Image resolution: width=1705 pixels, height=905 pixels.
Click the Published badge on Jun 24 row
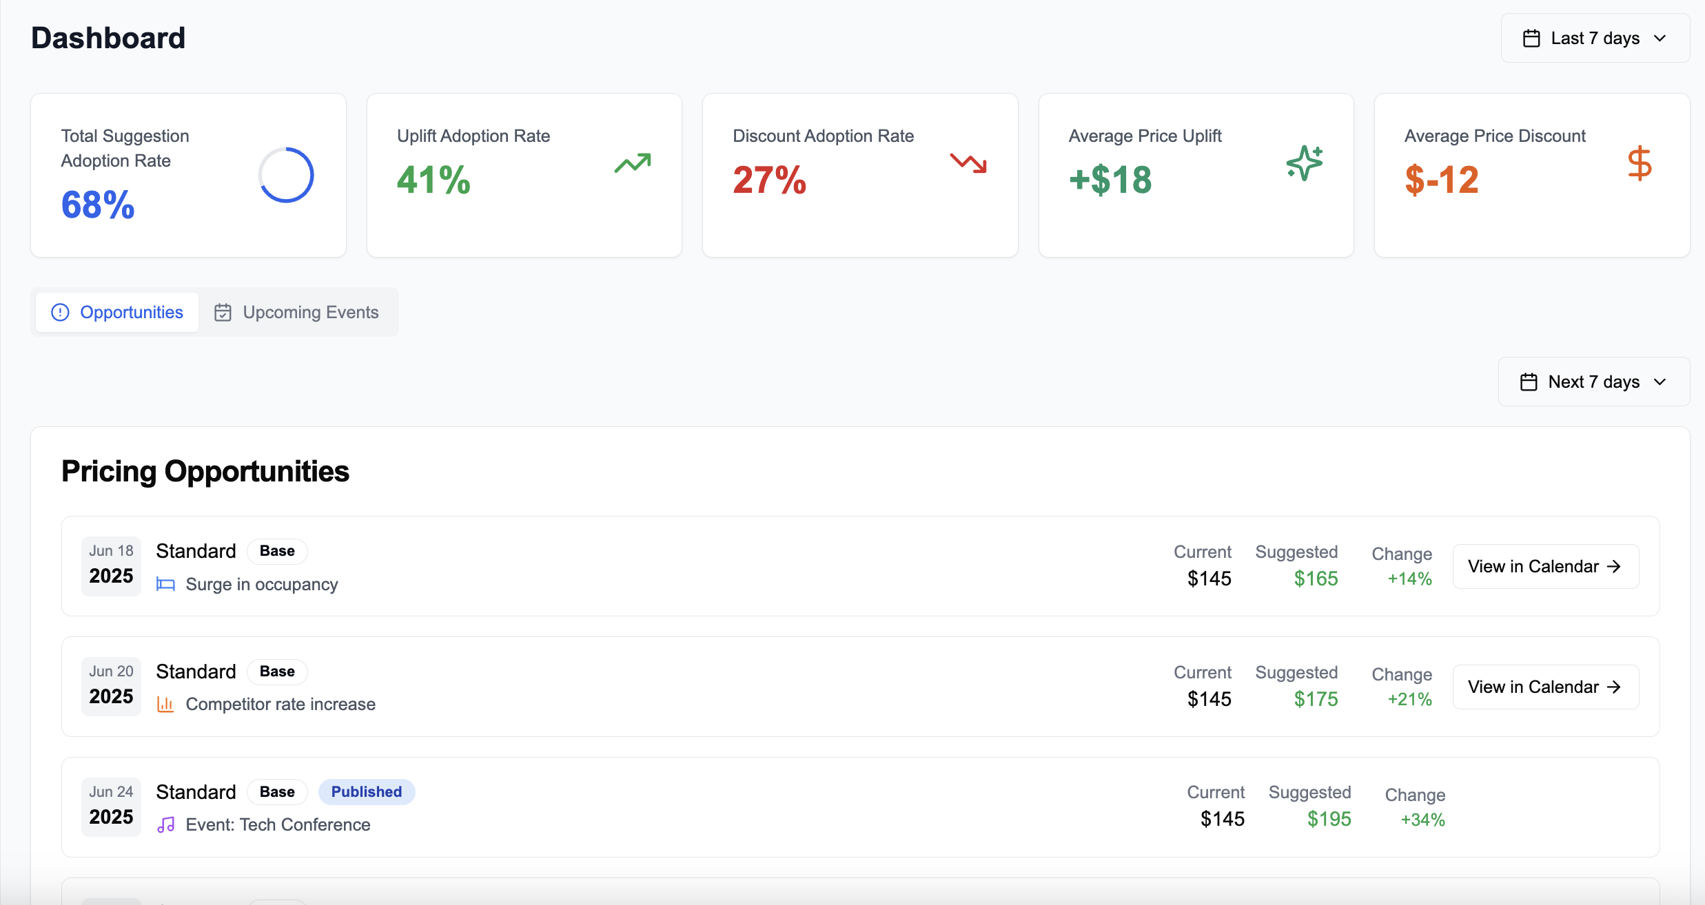[x=367, y=792]
